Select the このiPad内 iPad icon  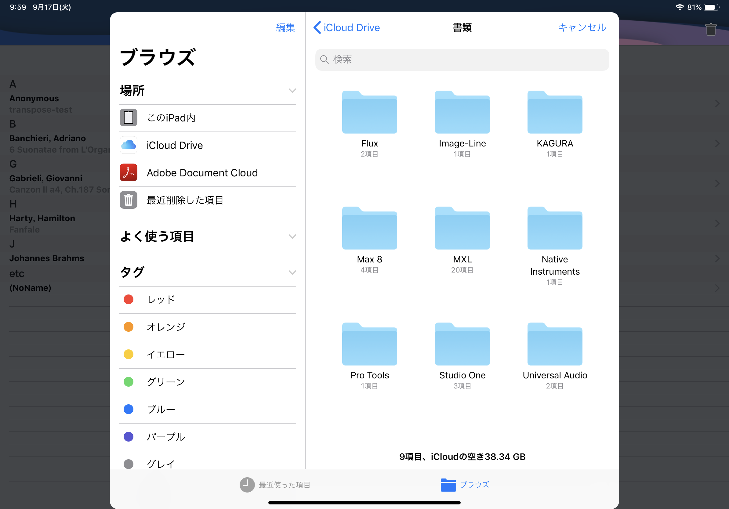pyautogui.click(x=128, y=118)
